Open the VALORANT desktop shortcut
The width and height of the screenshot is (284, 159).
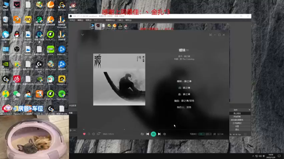pos(17,6)
